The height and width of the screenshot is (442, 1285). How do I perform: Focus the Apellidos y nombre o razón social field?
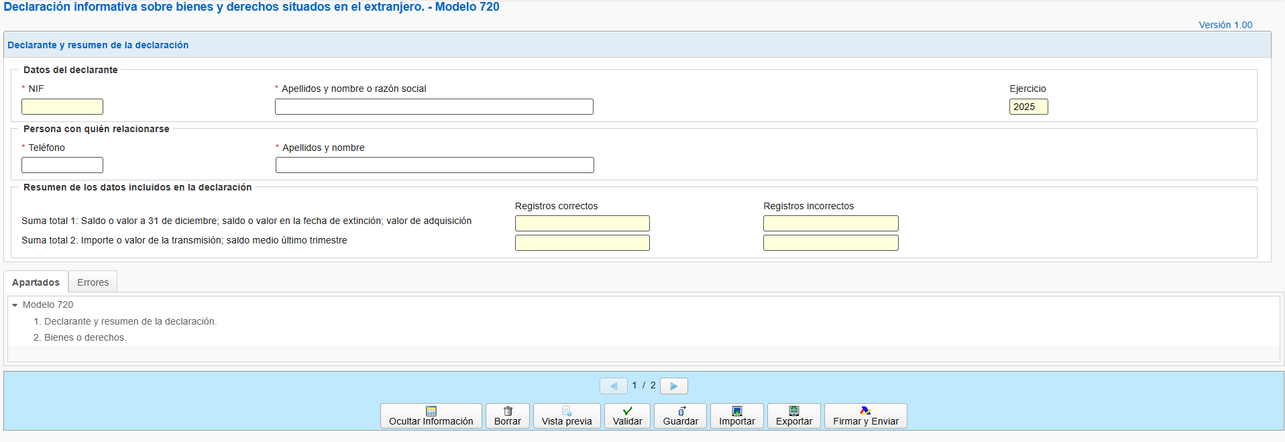[434, 107]
